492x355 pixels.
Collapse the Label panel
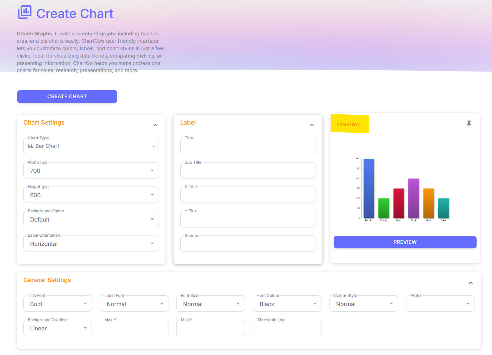312,125
